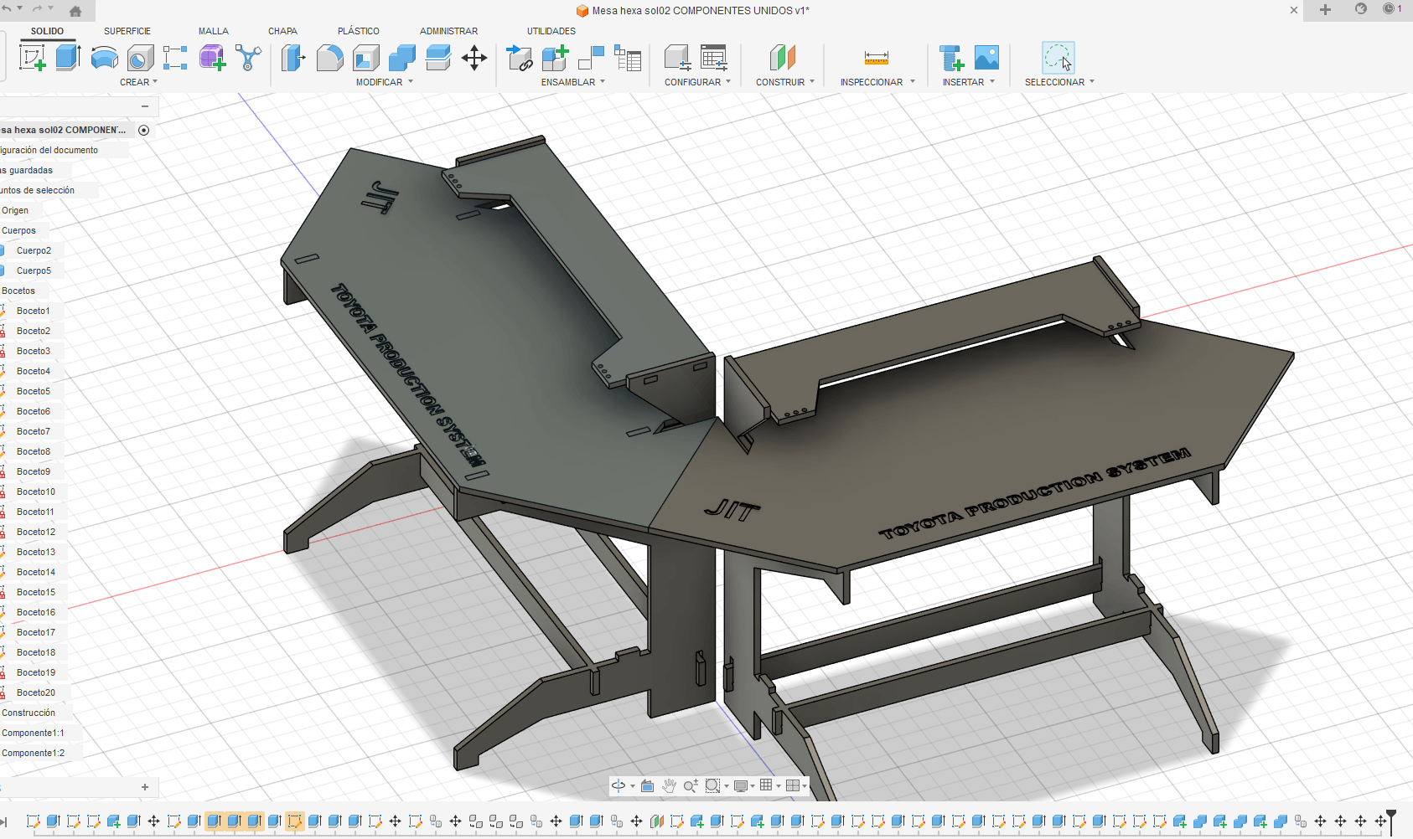Select the Offset Face tool
This screenshot has height=839, width=1413.
[x=438, y=58]
